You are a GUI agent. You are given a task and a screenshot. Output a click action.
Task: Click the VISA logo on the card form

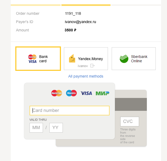pyautogui.click(x=86, y=93)
